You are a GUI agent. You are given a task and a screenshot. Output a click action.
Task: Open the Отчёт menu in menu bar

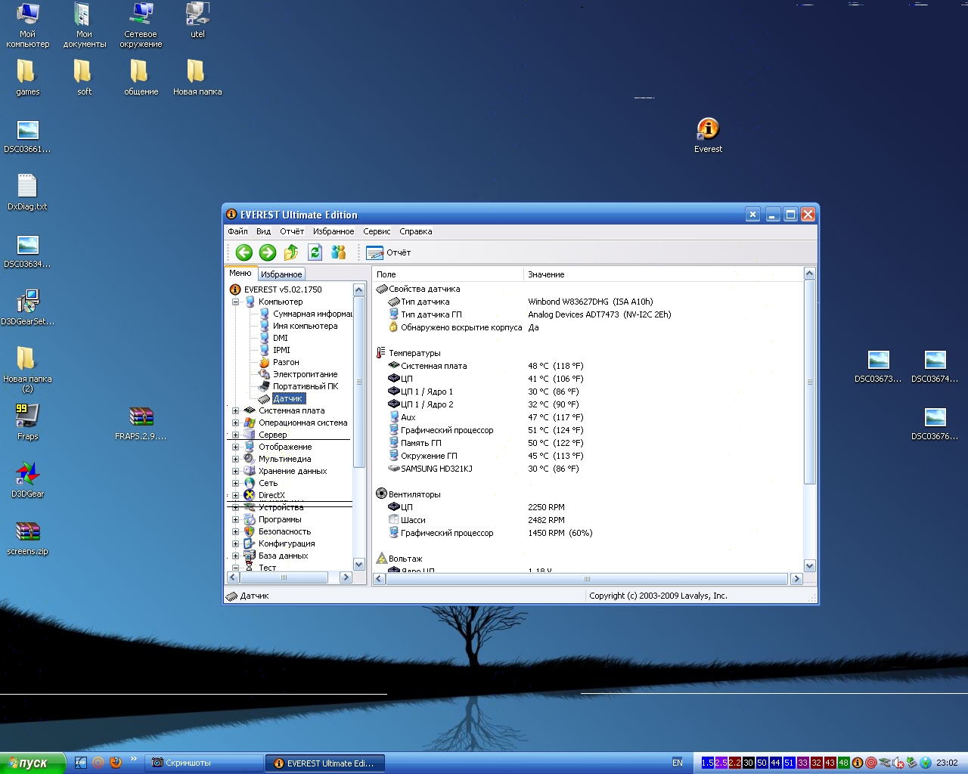pos(292,231)
